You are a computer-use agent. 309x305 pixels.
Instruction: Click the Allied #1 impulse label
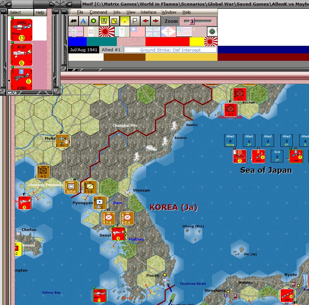[x=111, y=50]
